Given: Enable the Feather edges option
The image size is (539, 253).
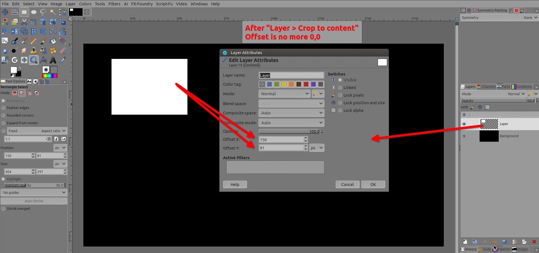Looking at the screenshot, I should 3,108.
